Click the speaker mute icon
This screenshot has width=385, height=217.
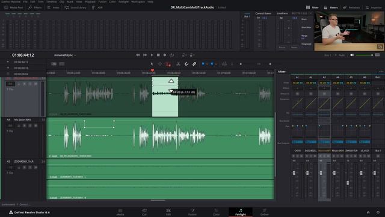(352, 55)
